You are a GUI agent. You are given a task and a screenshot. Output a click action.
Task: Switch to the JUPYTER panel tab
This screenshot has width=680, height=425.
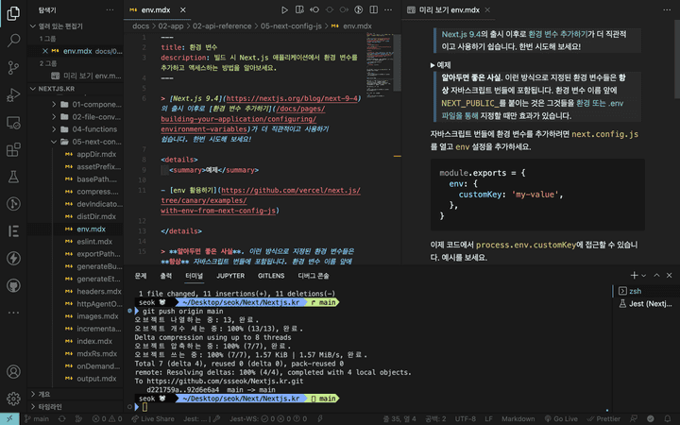pyautogui.click(x=230, y=276)
